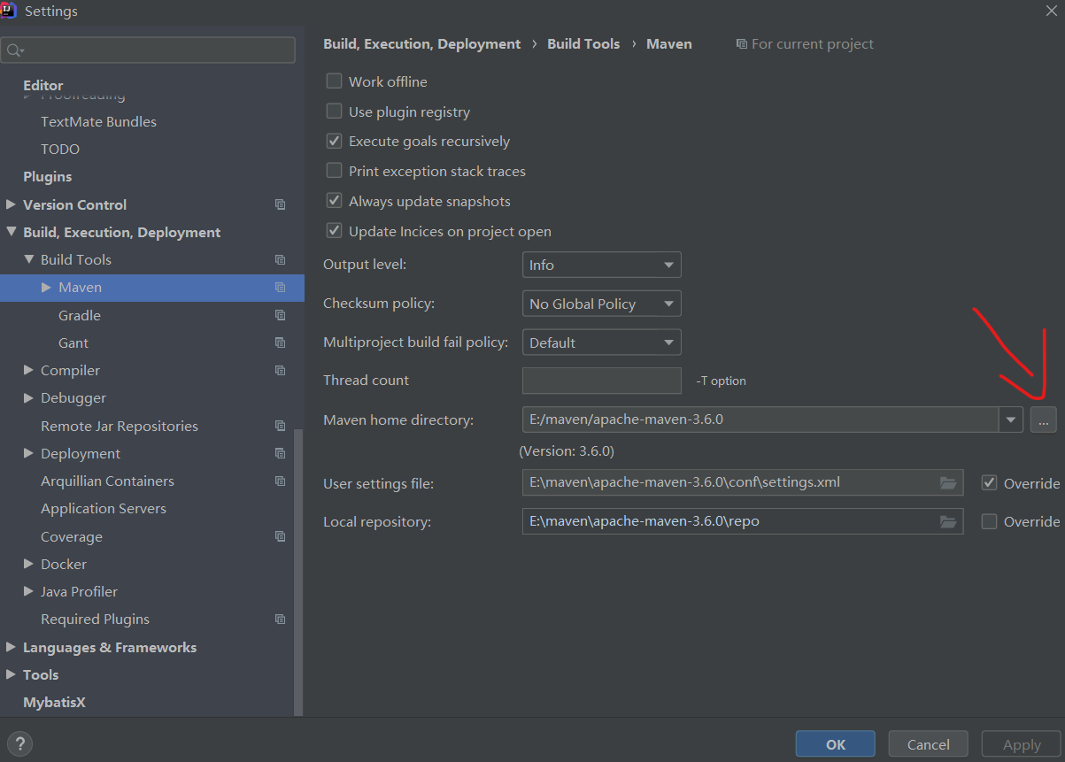Check Override for Local repository
Screen dimensions: 1065x762
point(989,521)
